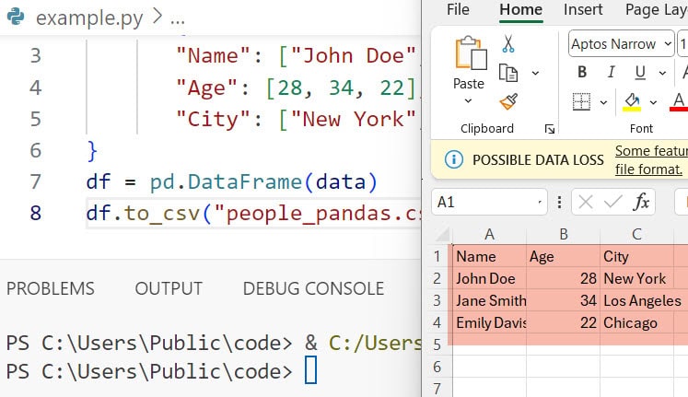The width and height of the screenshot is (688, 397).
Task: Click the Cut scissors icon
Action: point(508,44)
